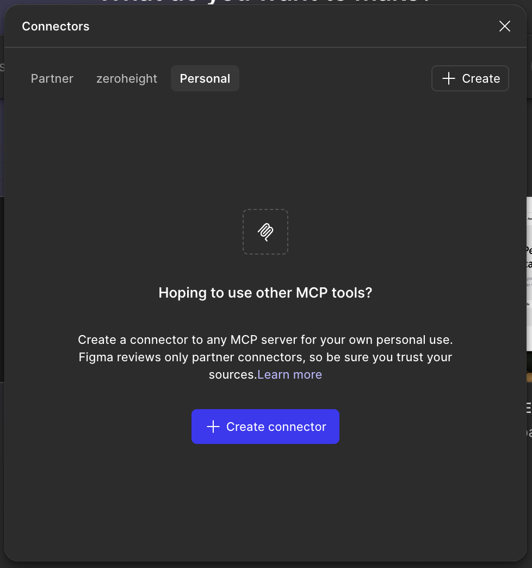Click the dashed placeholder box border

(243, 232)
